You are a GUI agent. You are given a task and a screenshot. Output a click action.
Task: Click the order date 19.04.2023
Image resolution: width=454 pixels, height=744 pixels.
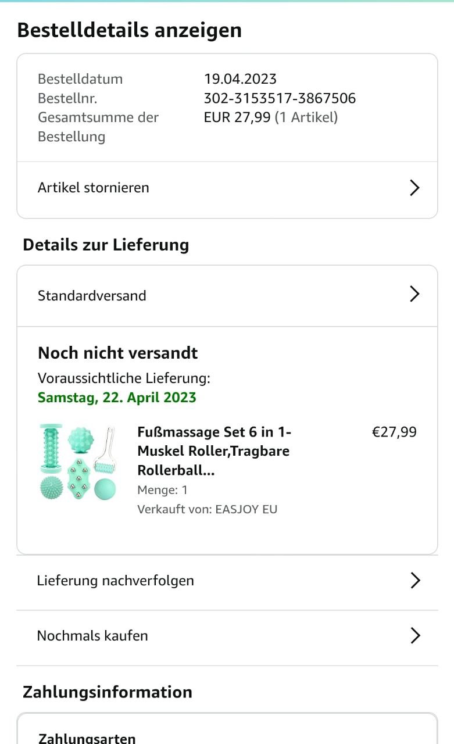(x=240, y=79)
